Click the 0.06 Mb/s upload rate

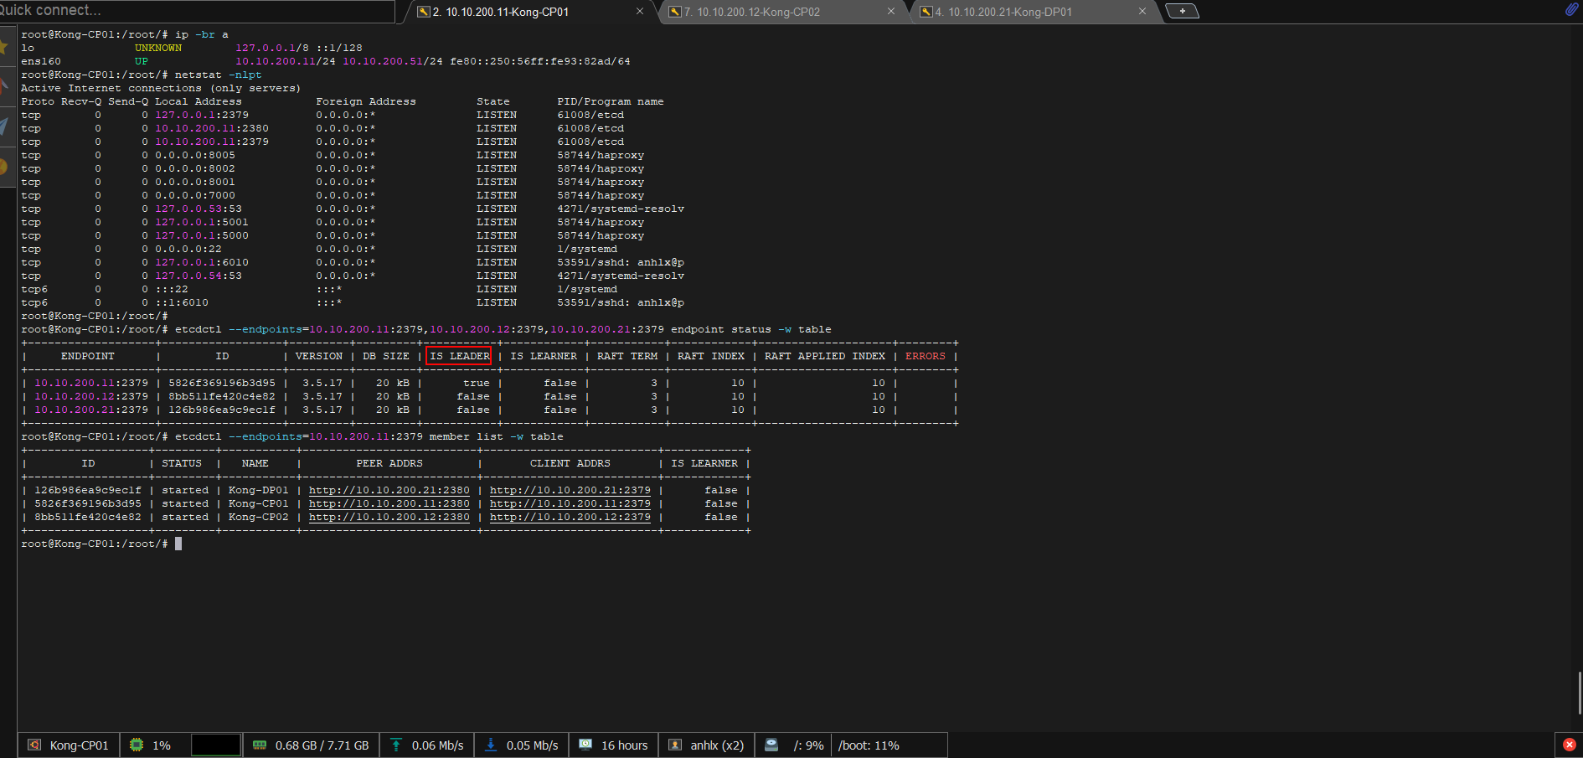[438, 745]
